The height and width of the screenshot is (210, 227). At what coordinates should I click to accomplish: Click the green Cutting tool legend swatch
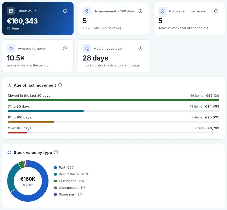(x=55, y=181)
